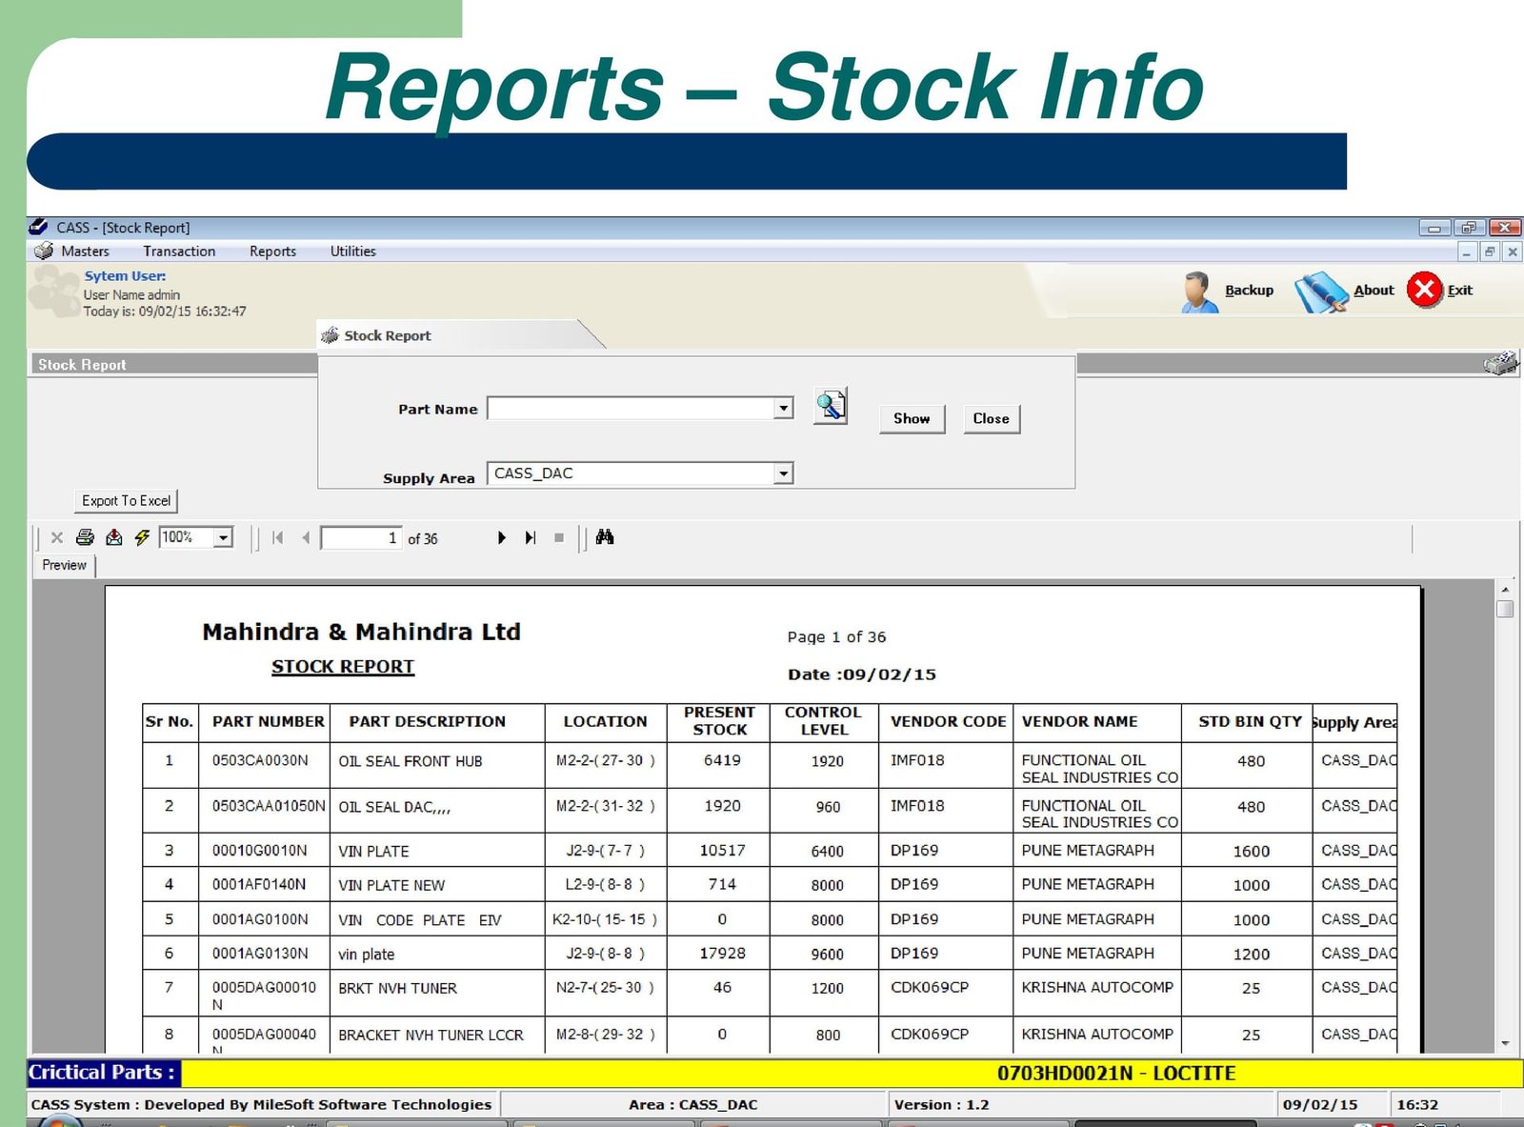The height and width of the screenshot is (1127, 1524).
Task: Click status bar Version : 1.2
Action: [941, 1105]
